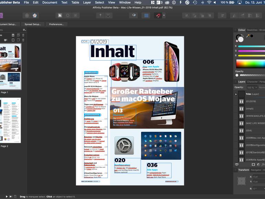The width and height of the screenshot is (265, 199).
Task: Open the layer opacity 100 % dropdown
Action: [x=252, y=87]
